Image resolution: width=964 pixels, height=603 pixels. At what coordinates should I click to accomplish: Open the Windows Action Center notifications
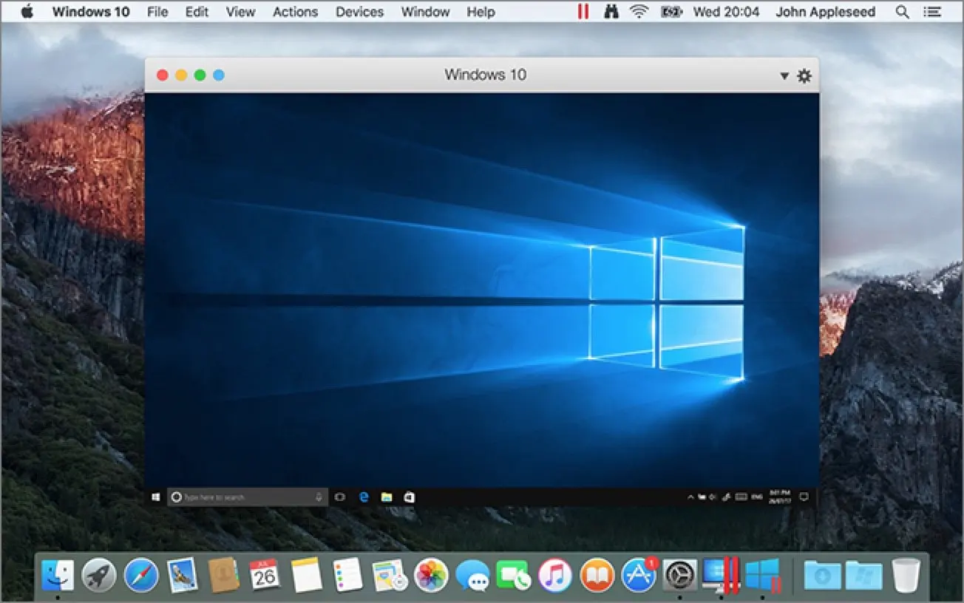pyautogui.click(x=804, y=497)
